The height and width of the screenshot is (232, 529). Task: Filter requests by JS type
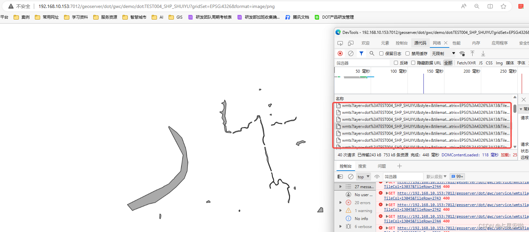tap(481, 63)
